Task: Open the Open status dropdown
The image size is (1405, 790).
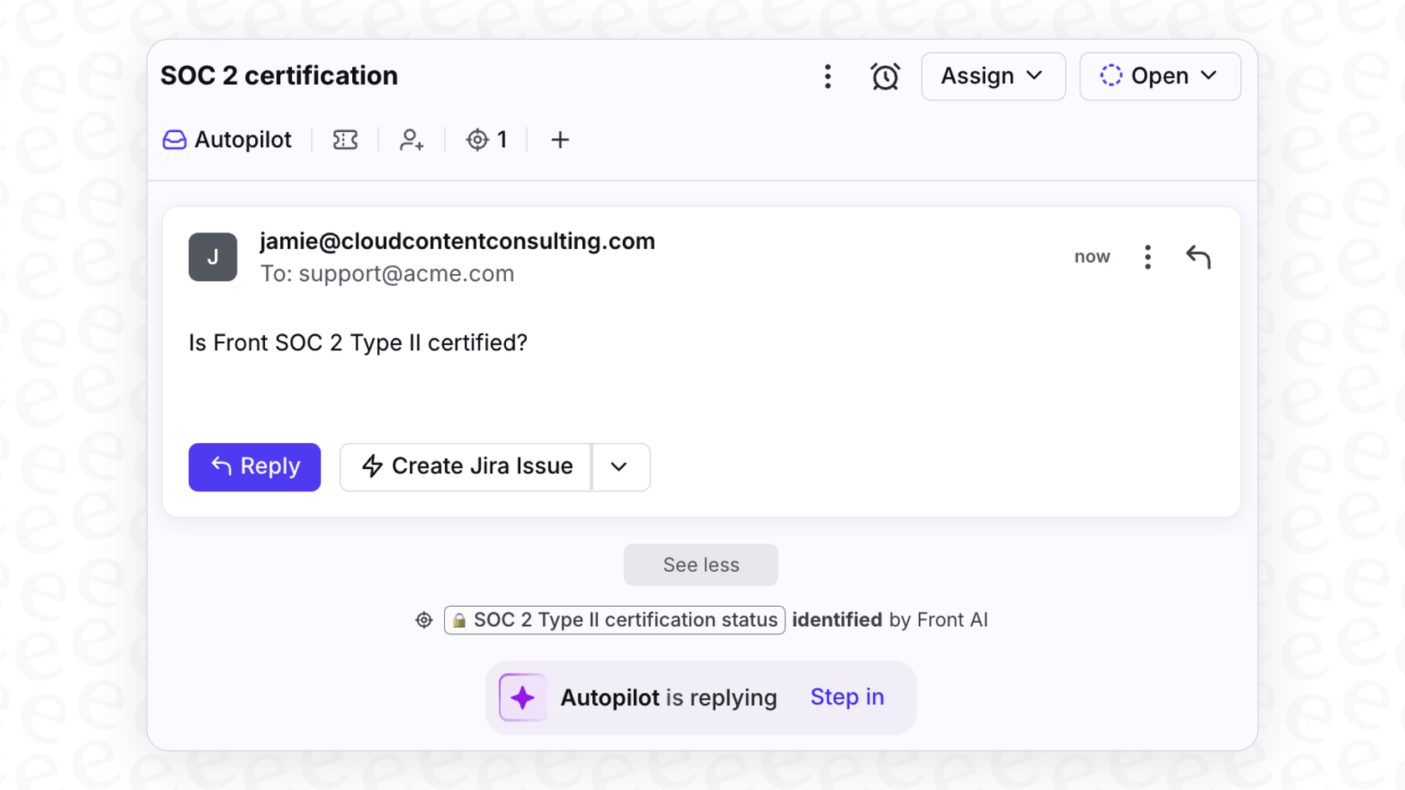Action: click(1160, 76)
